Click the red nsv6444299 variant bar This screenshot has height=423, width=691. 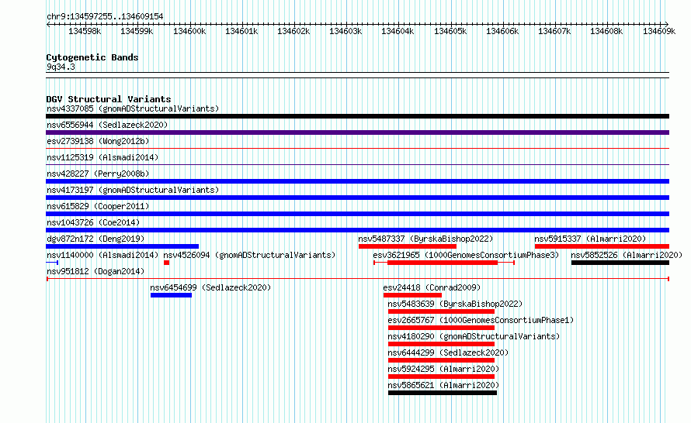pos(441,360)
